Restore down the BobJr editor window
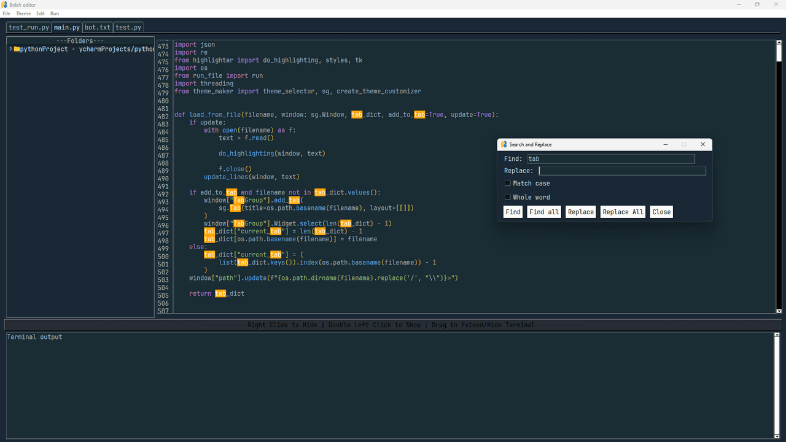Screen dimensions: 786x442 click(x=757, y=4)
